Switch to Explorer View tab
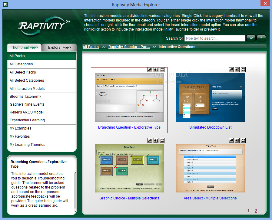 [59, 48]
